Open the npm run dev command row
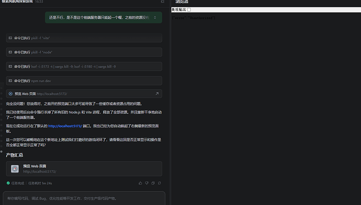361x205 pixels. point(84,81)
